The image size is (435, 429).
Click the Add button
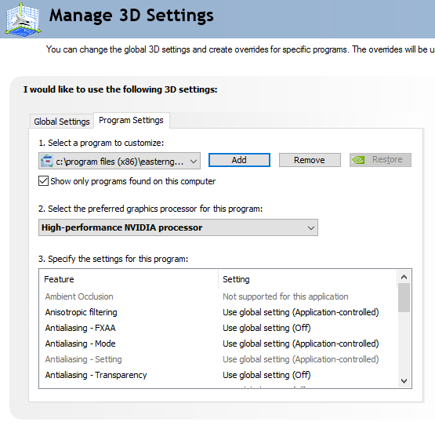(x=239, y=160)
